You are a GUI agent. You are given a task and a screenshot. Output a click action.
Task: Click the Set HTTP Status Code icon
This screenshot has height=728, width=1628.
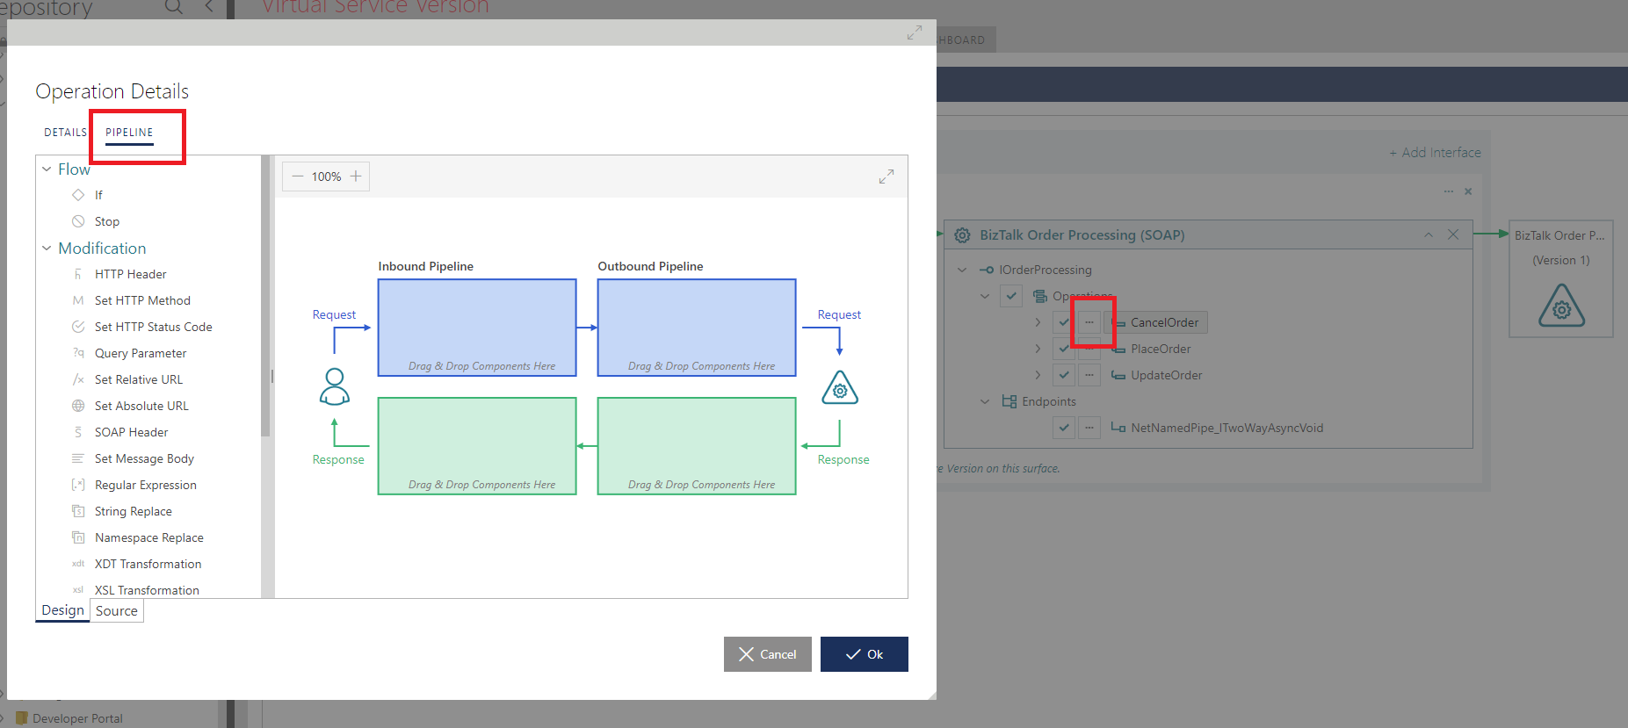click(x=78, y=327)
